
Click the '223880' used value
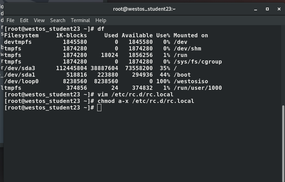click(x=108, y=75)
